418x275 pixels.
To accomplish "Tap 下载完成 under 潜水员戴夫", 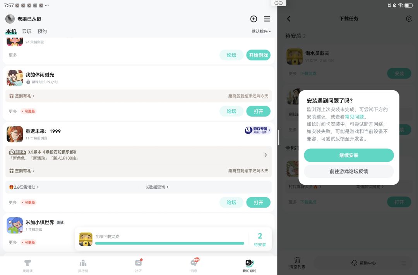I will coord(308,73).
